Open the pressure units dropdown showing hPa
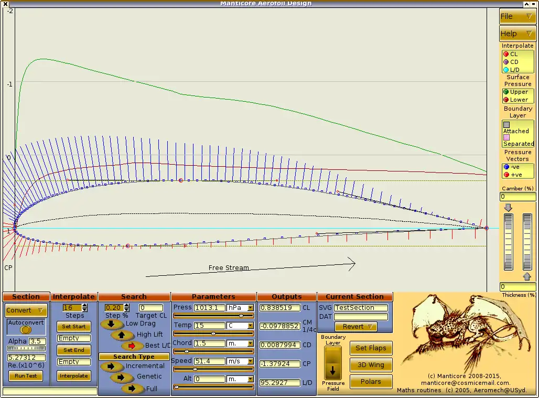Screen dimensions: 539x398 click(241, 308)
